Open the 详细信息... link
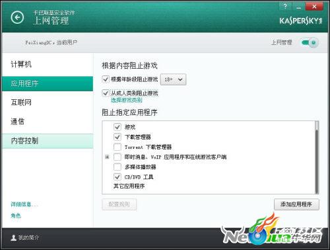The image size is (330, 250). click(x=24, y=204)
